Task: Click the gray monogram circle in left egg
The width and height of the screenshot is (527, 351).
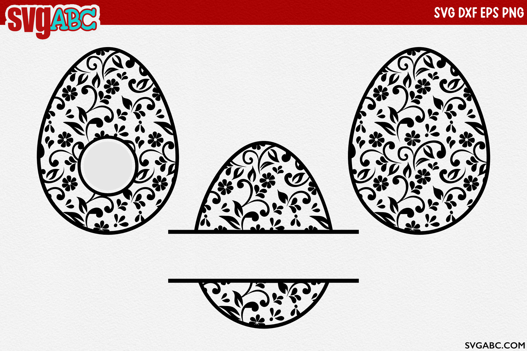Action: [x=108, y=166]
